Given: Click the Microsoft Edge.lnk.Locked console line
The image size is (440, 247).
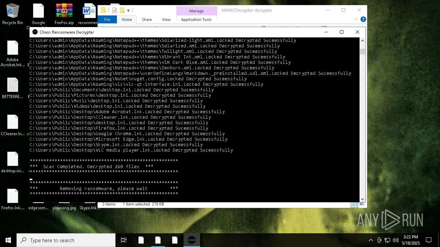Looking at the screenshot, I should [129, 139].
